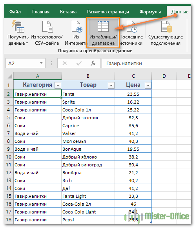Click the Name Box showing A2

(x=26, y=63)
